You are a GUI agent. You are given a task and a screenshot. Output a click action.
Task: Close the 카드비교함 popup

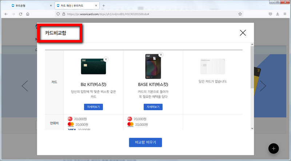click(x=243, y=33)
